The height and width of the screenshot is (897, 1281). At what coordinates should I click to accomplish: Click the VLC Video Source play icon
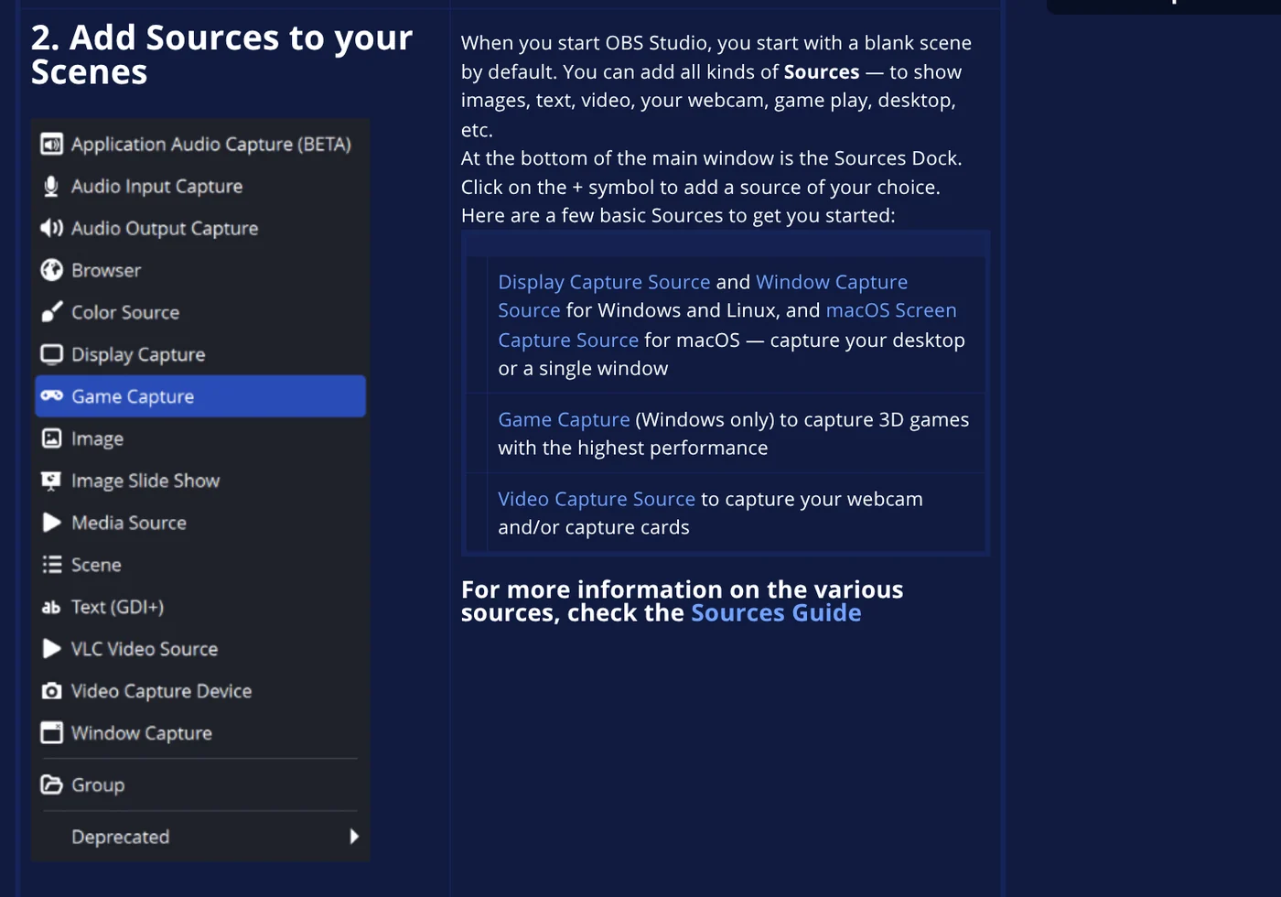click(x=52, y=649)
